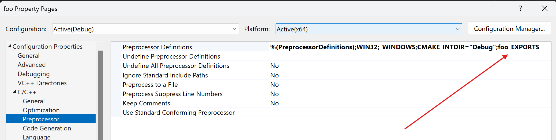The height and width of the screenshot is (140, 556).
Task: Collapse the Configuration Properties tree node
Action: pyautogui.click(x=10, y=46)
